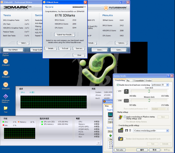Click the Futuremark logo icon

[106, 8]
